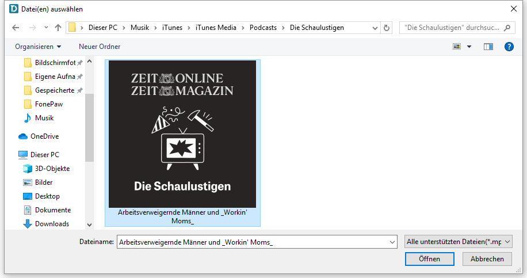Open the Gespeicherte pinned folder
The width and height of the screenshot is (527, 278).
(x=53, y=90)
